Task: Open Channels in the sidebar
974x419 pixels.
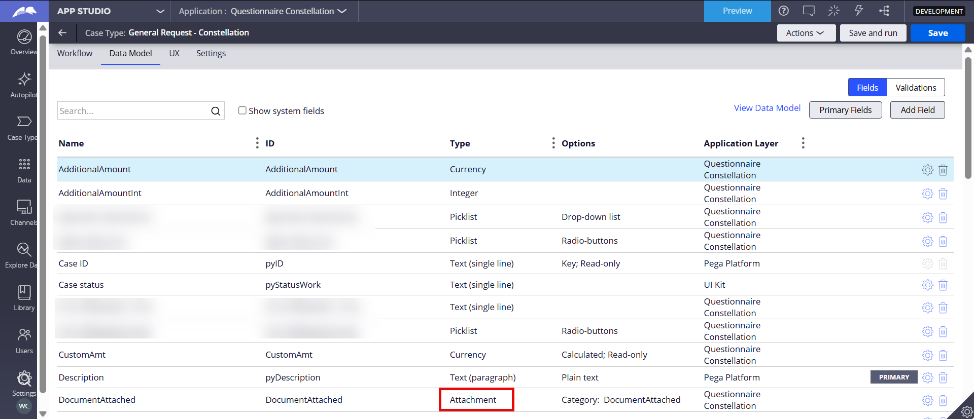Action: click(x=24, y=207)
